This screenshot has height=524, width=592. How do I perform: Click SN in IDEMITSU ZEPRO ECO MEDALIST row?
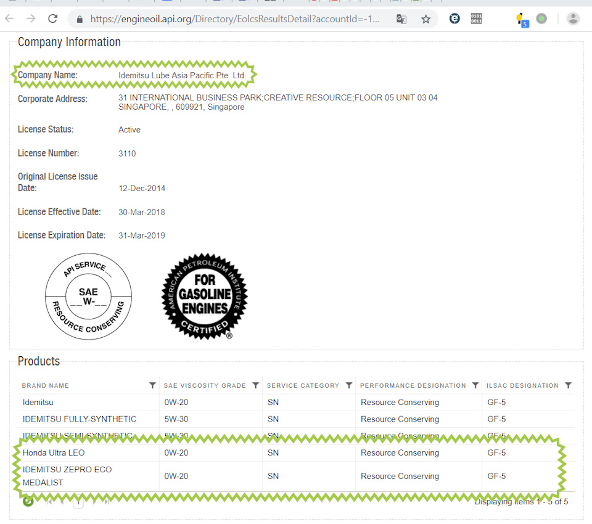pos(273,476)
